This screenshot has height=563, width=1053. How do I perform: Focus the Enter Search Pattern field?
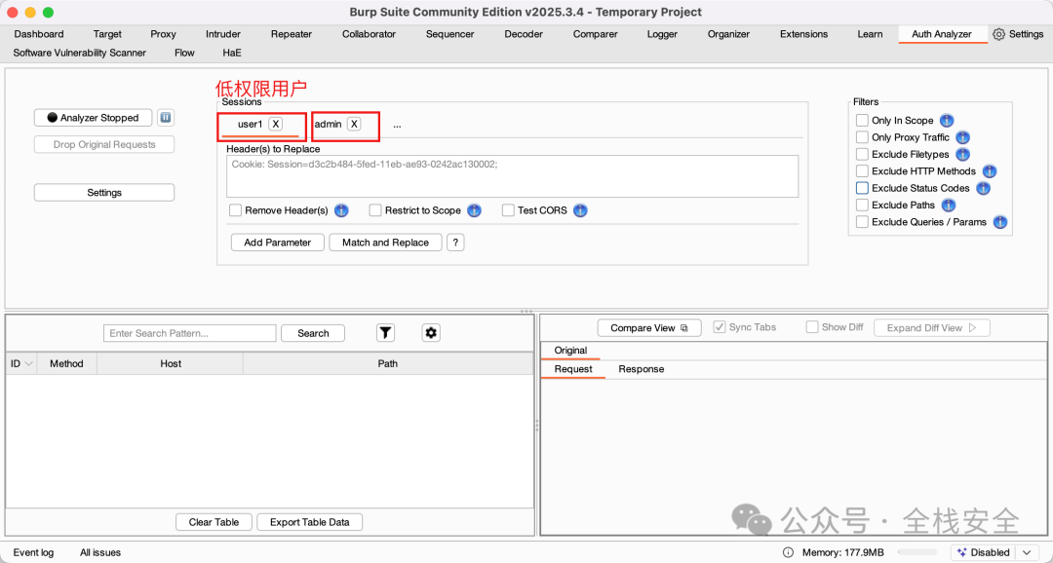click(x=190, y=333)
